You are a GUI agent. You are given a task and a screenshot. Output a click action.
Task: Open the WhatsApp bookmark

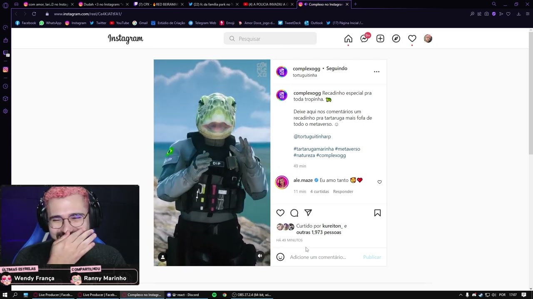pyautogui.click(x=50, y=23)
